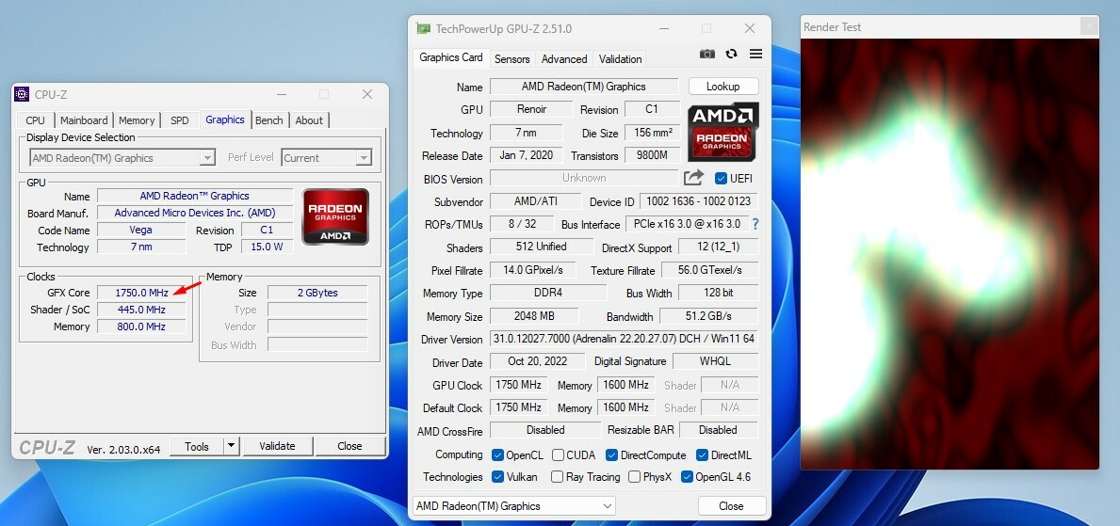Screen dimensions: 1120x526
Task: Click the Close button in GPU-Z
Action: 731,506
